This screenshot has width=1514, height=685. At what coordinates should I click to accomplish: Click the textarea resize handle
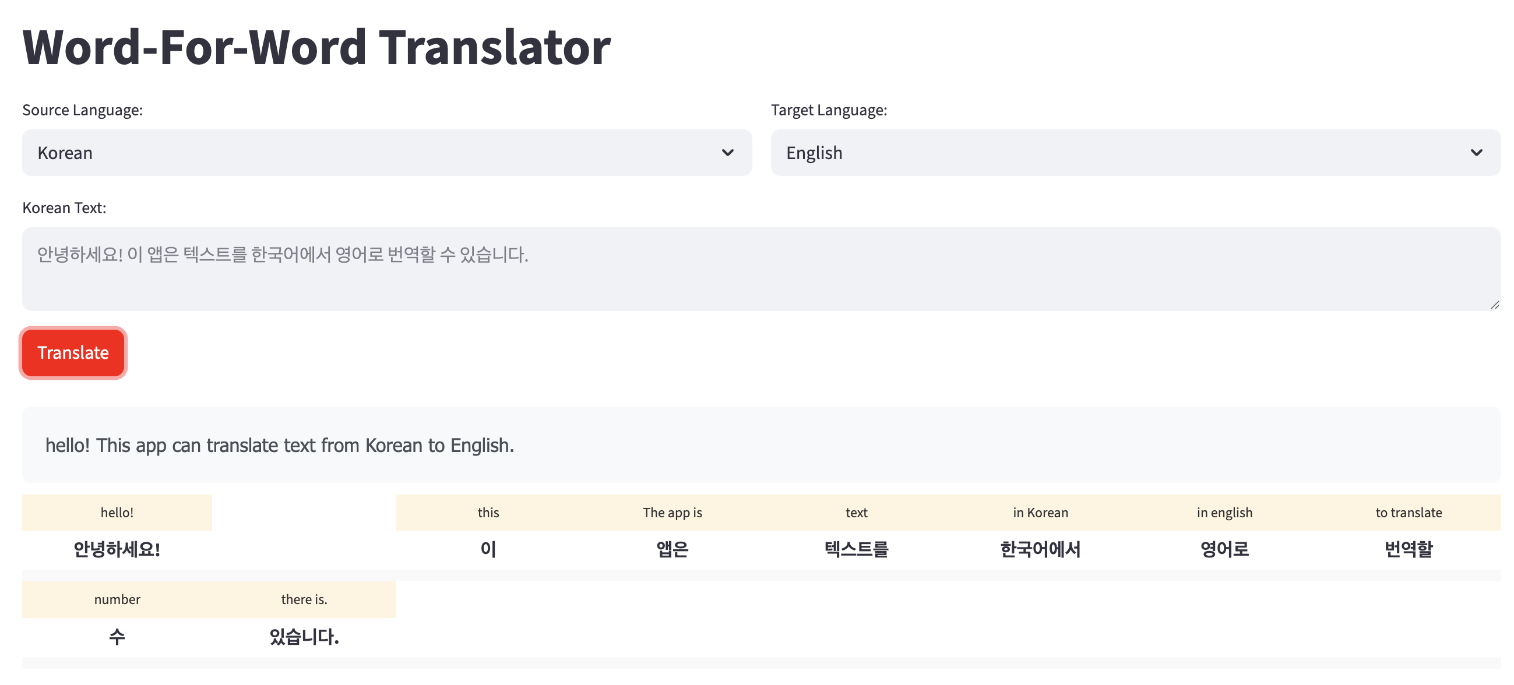[1495, 305]
